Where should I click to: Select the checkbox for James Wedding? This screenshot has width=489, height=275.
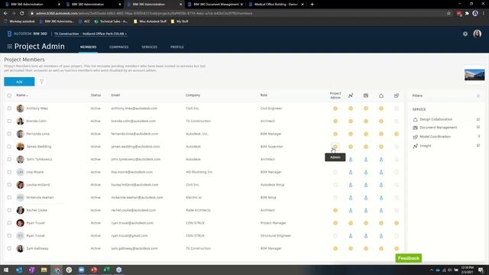pos(9,147)
